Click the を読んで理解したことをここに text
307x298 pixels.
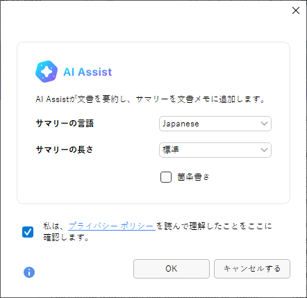tap(214, 226)
